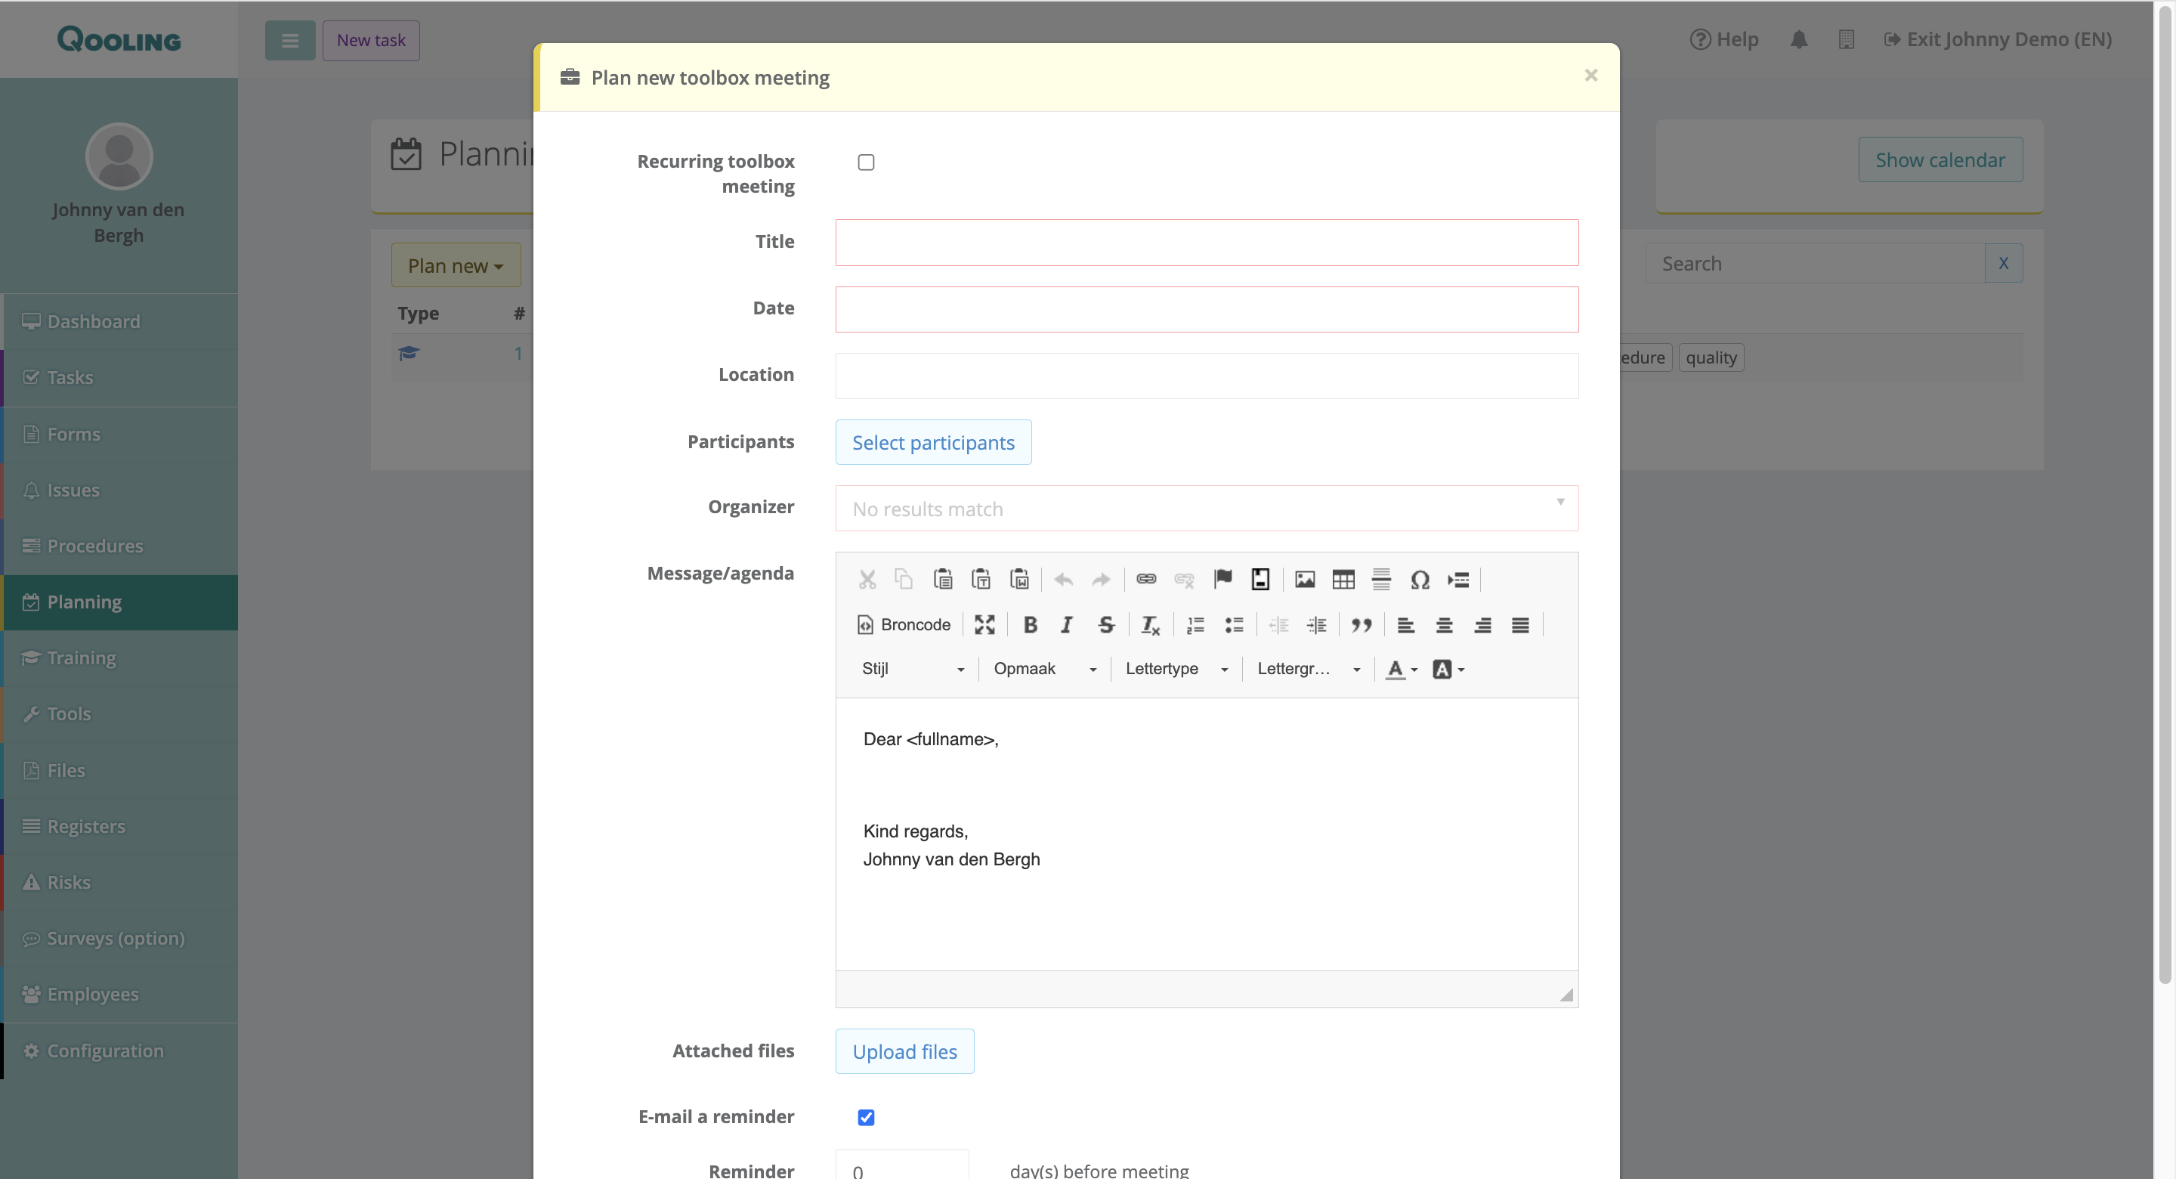Toggle Broncode source view

[904, 624]
